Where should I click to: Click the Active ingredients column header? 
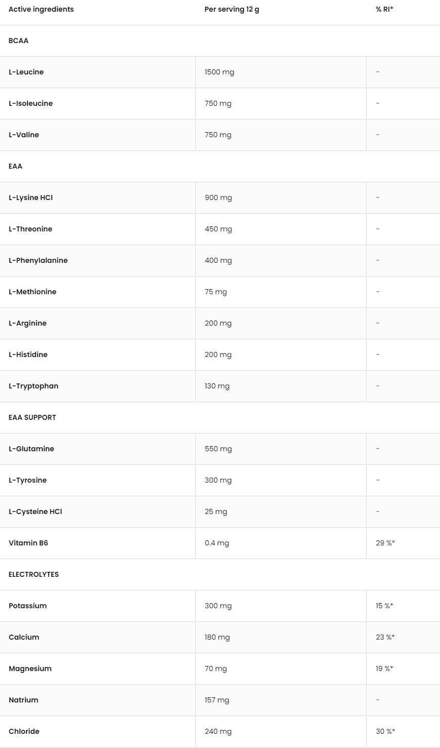pos(41,9)
